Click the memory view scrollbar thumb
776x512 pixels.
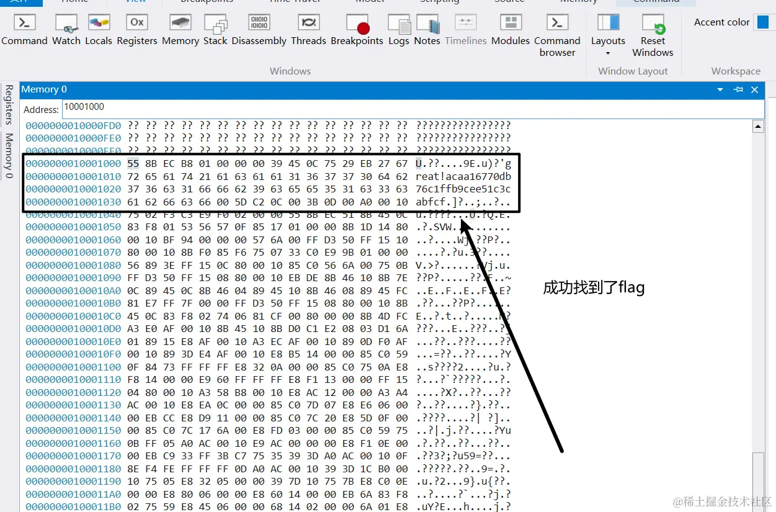point(758,482)
